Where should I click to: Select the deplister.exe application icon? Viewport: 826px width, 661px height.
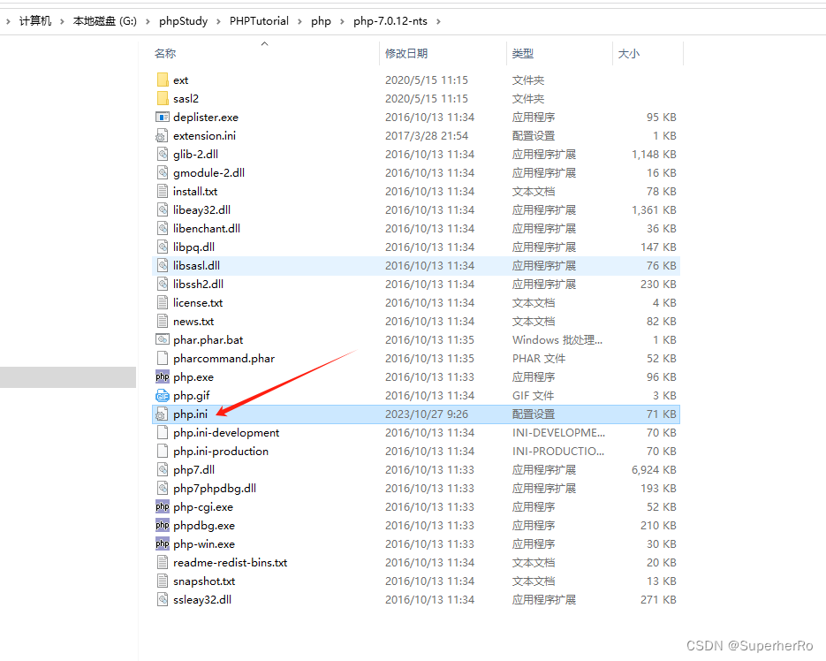click(163, 117)
